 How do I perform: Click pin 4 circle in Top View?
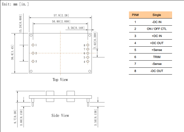click(88, 61)
